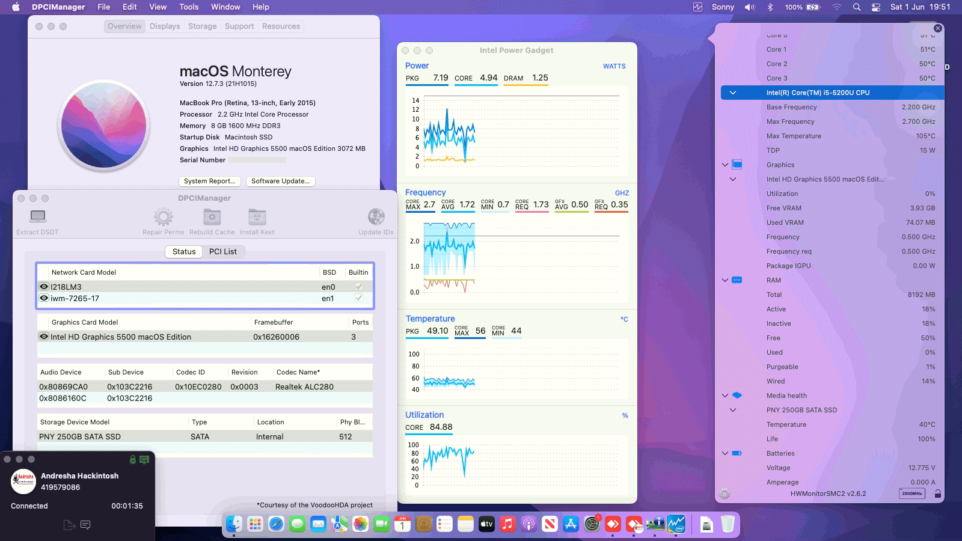This screenshot has width=962, height=541.
Task: Toggle the Builtin checkbox for en1
Action: [359, 298]
